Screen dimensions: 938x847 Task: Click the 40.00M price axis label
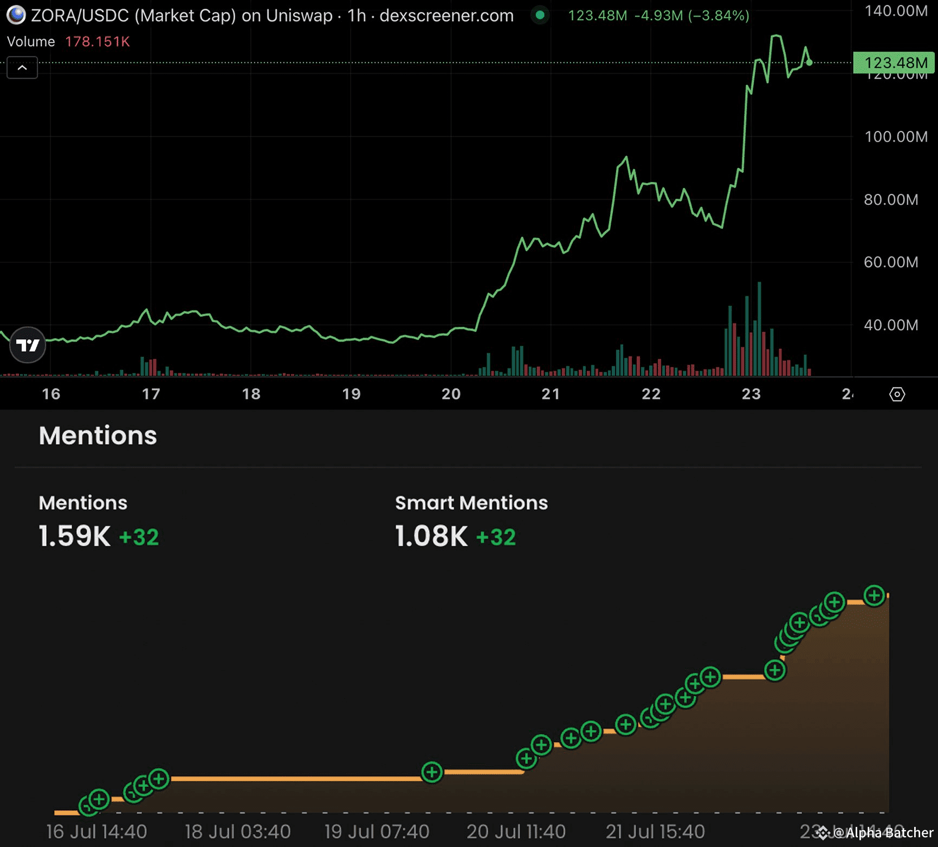pos(891,325)
